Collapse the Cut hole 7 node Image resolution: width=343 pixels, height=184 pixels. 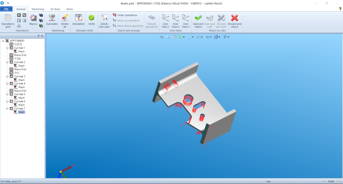click(7, 109)
